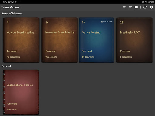Select the General section heading

6,66
